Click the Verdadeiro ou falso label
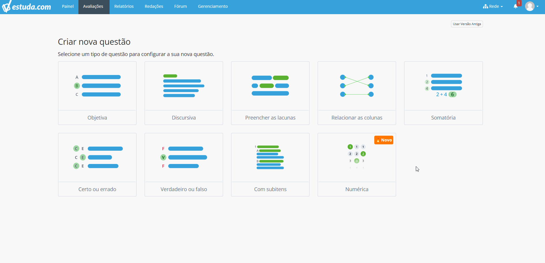 (184, 189)
